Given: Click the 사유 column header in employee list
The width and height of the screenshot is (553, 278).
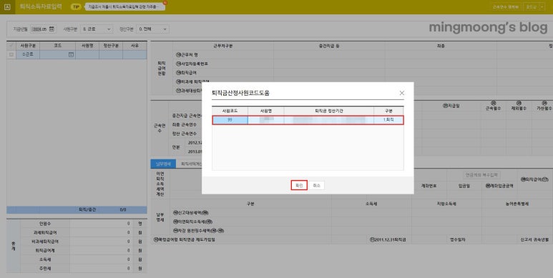Looking at the screenshot, I should [x=134, y=46].
